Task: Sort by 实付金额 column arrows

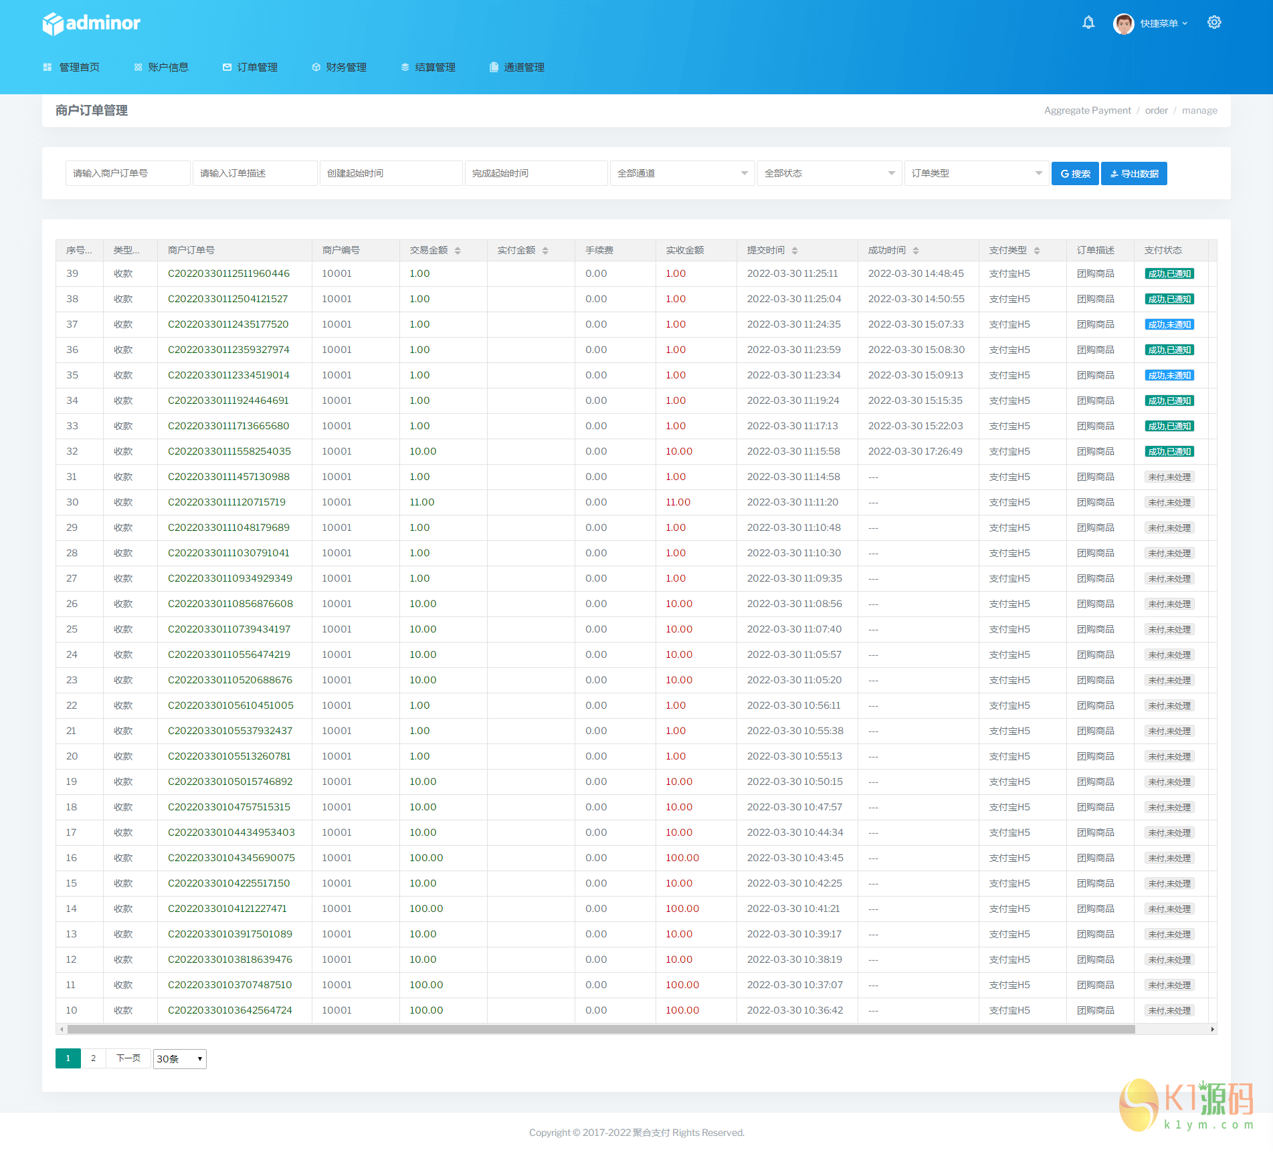Action: point(545,251)
